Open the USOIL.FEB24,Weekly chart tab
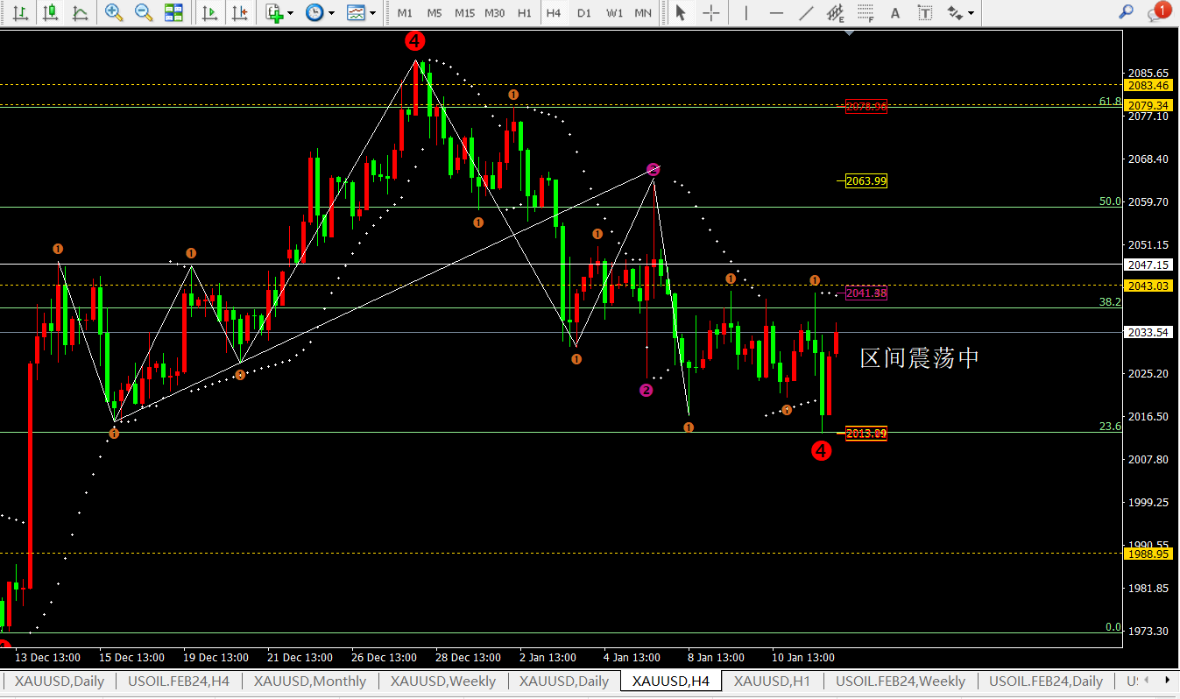 point(900,681)
